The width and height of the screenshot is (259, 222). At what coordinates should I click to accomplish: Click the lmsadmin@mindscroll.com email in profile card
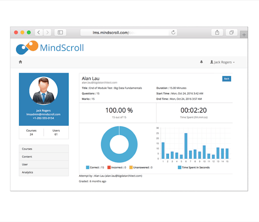pyautogui.click(x=44, y=114)
